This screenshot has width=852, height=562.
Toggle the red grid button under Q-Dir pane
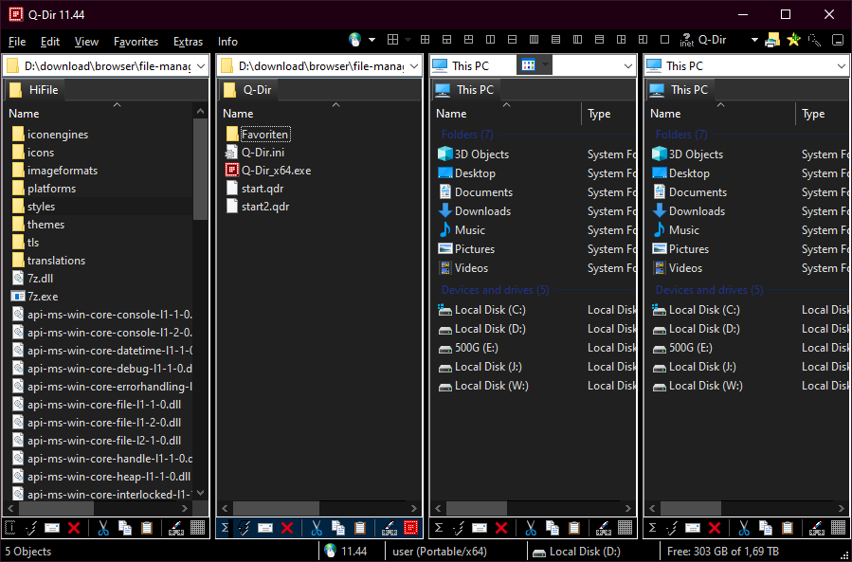coord(411,527)
